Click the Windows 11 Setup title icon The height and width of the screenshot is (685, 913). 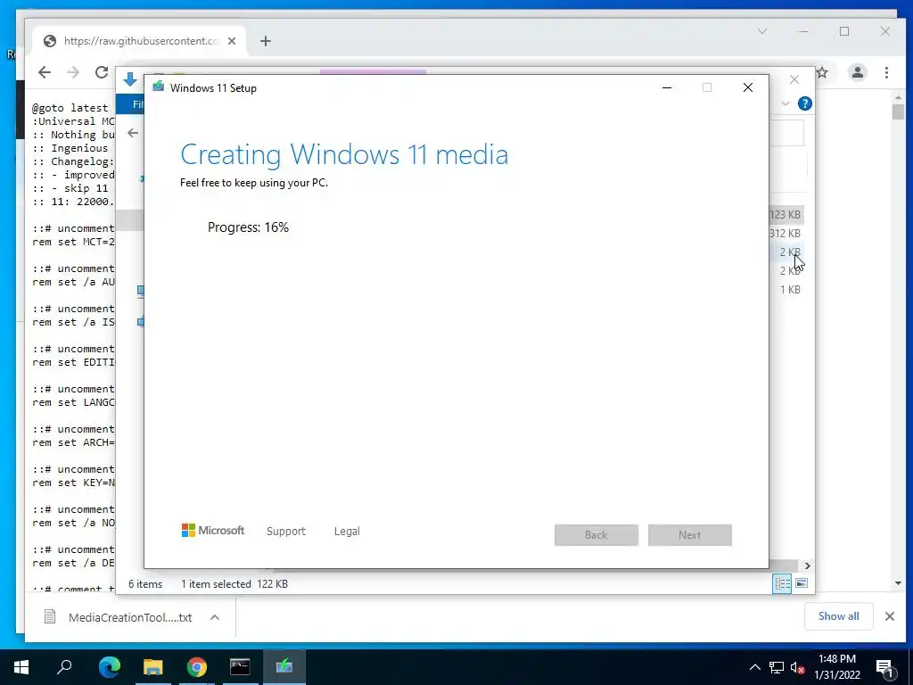[x=159, y=87]
